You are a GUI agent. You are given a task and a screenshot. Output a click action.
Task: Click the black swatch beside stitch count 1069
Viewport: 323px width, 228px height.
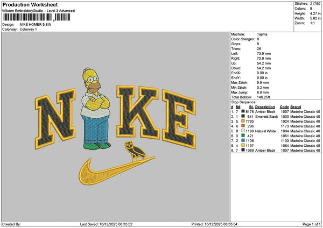click(x=243, y=150)
